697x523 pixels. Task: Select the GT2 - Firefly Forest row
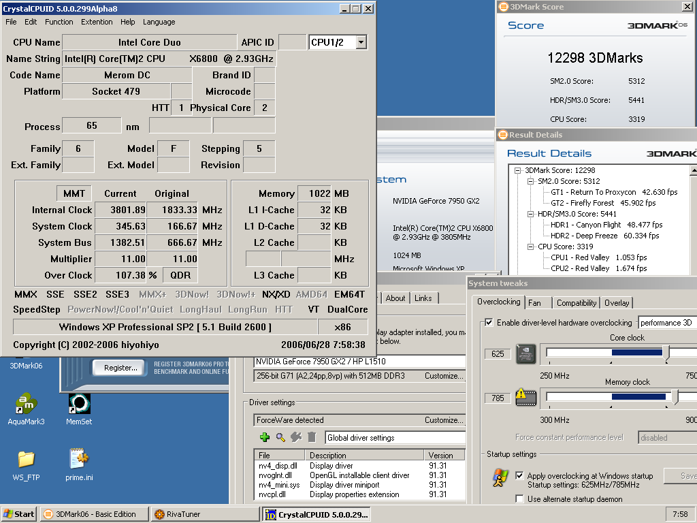coord(603,203)
